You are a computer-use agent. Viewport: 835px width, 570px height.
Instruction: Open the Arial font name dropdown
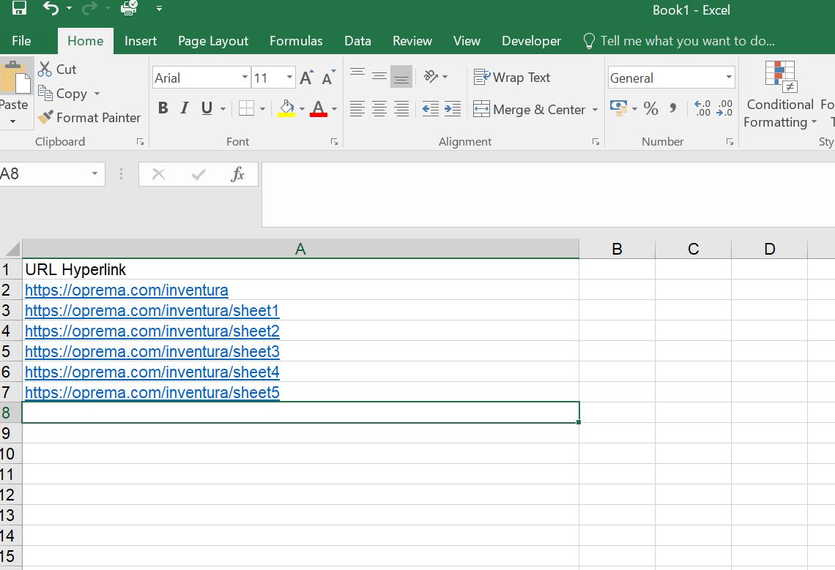(245, 78)
